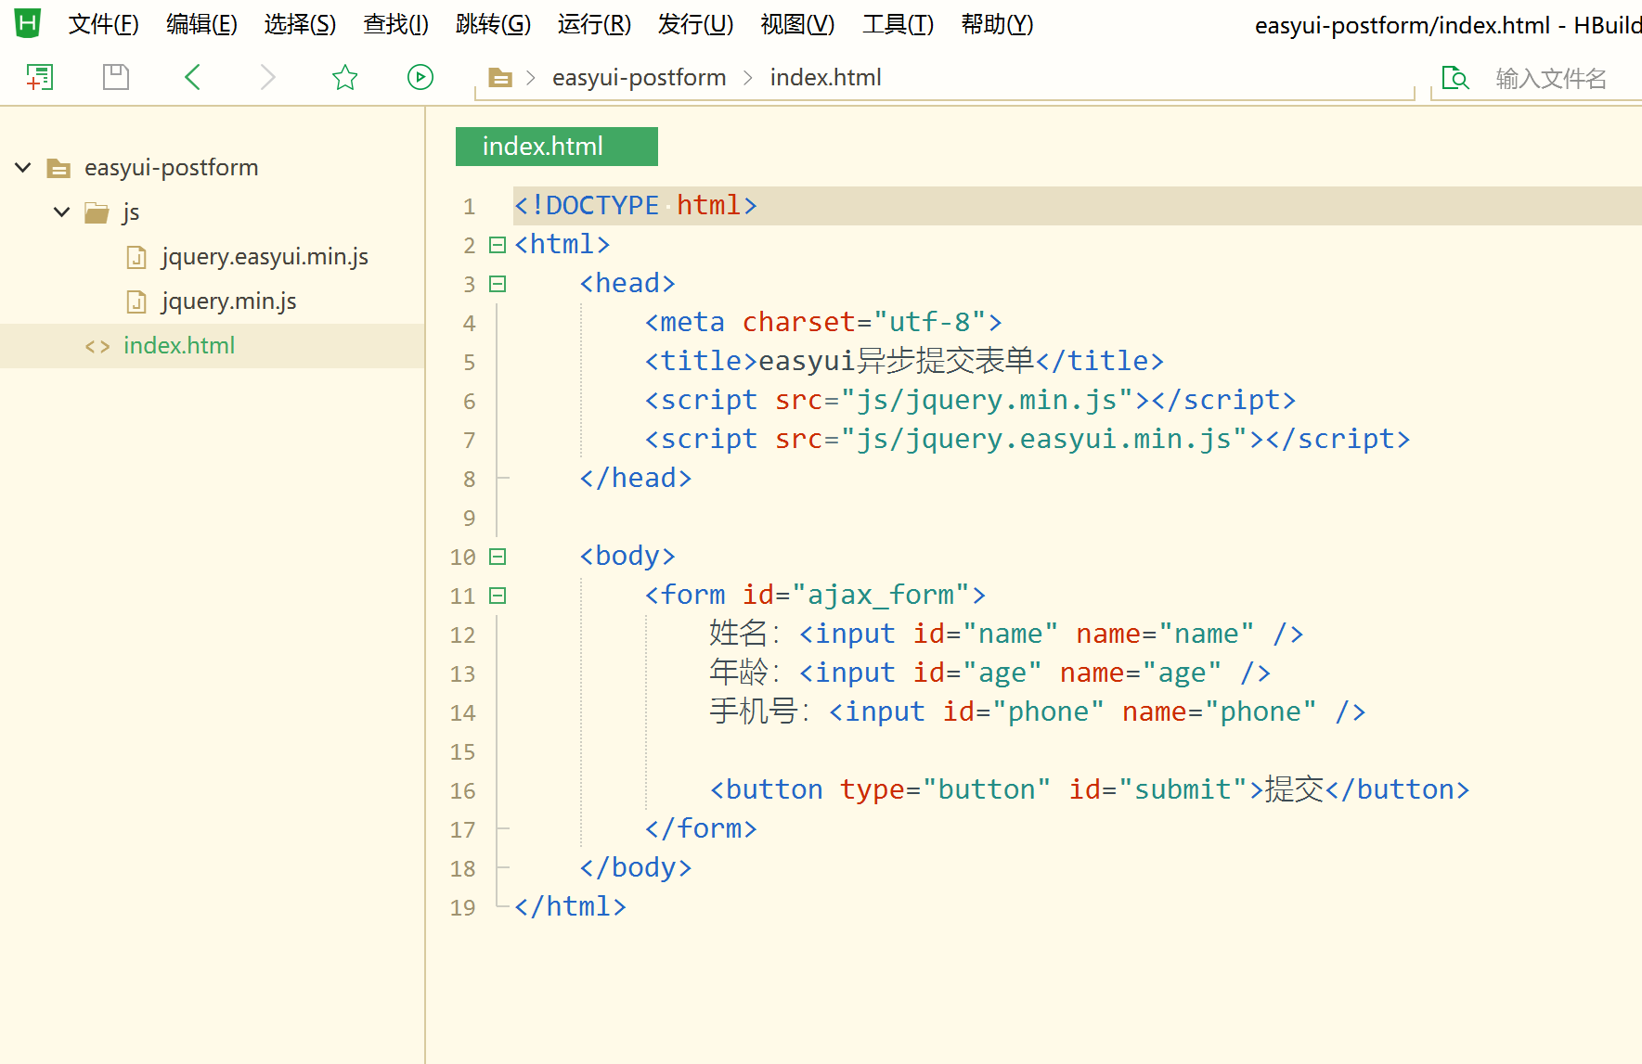Click the index.html code file icon
1642x1064 pixels.
click(x=97, y=346)
